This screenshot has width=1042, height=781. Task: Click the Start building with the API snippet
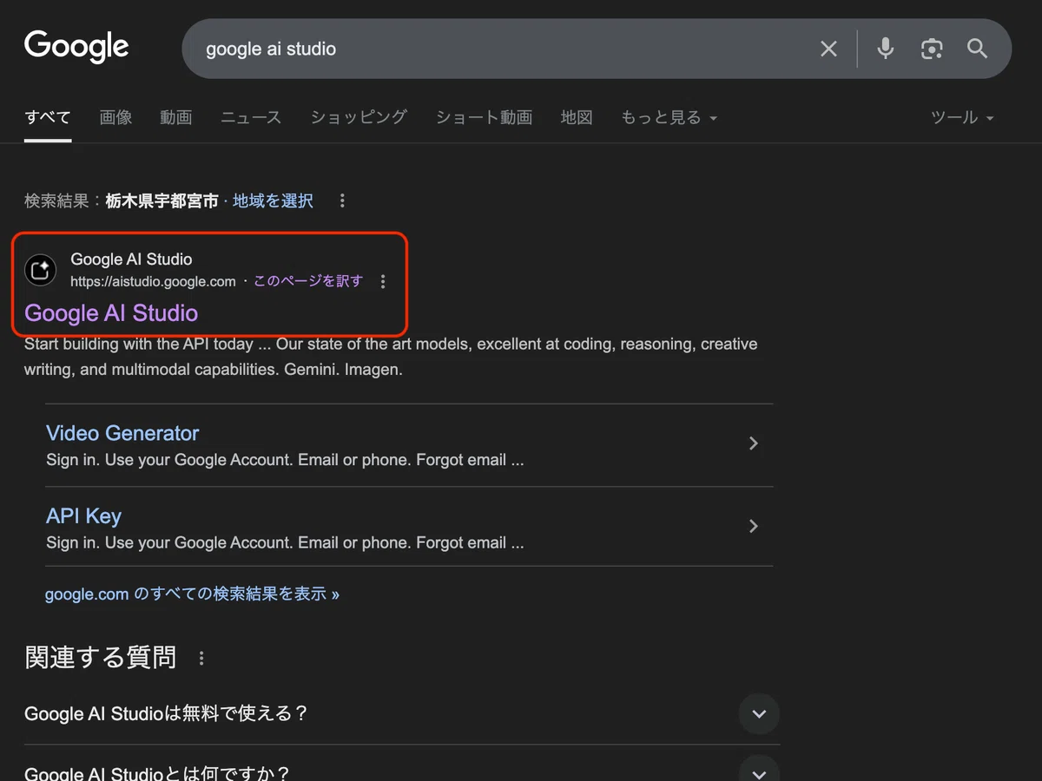(x=391, y=357)
